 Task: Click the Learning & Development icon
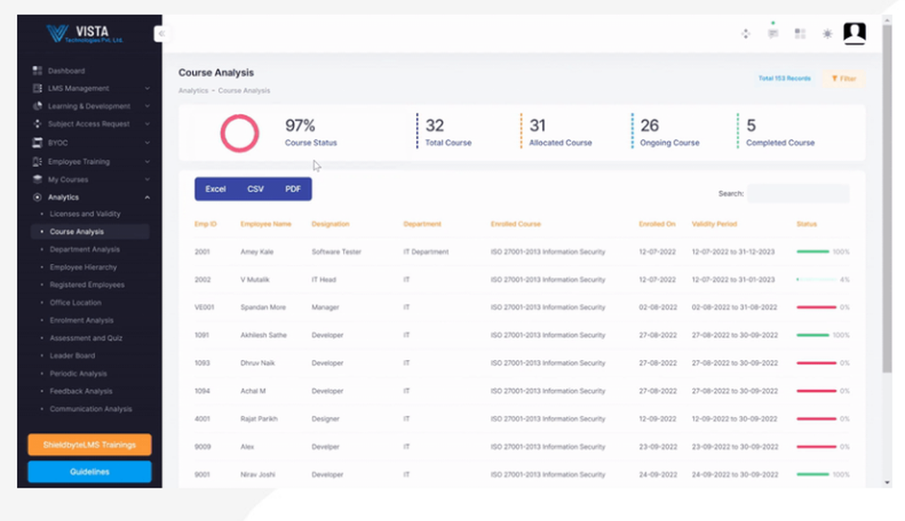click(x=36, y=107)
